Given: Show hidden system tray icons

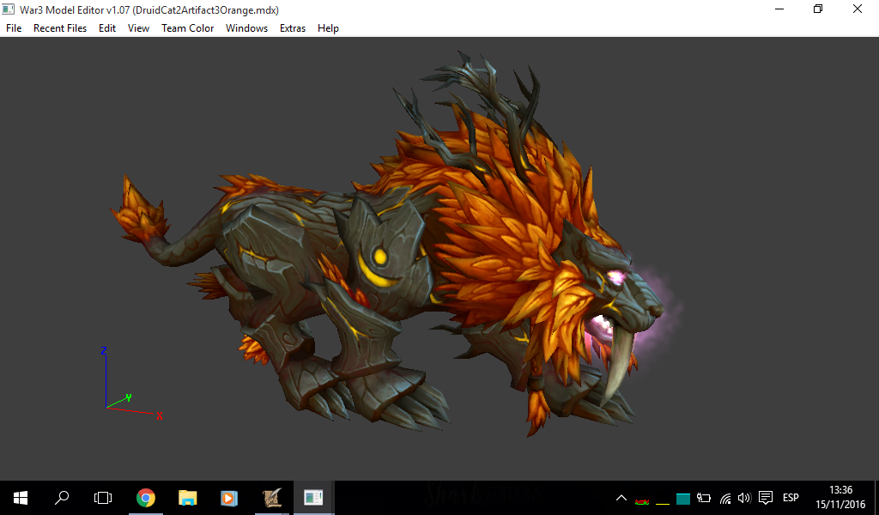Looking at the screenshot, I should coord(621,498).
